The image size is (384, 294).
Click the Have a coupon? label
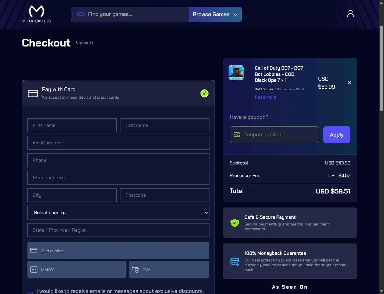pos(249,117)
